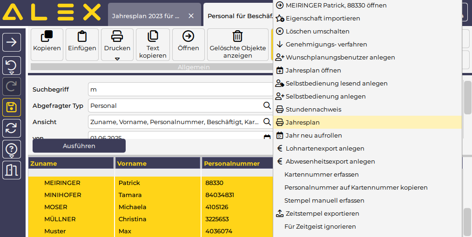Click the save disk icon in sidebar
The width and height of the screenshot is (472, 237).
coord(12,107)
